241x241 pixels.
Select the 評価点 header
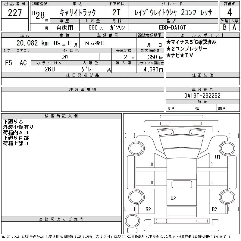pos(230,4)
